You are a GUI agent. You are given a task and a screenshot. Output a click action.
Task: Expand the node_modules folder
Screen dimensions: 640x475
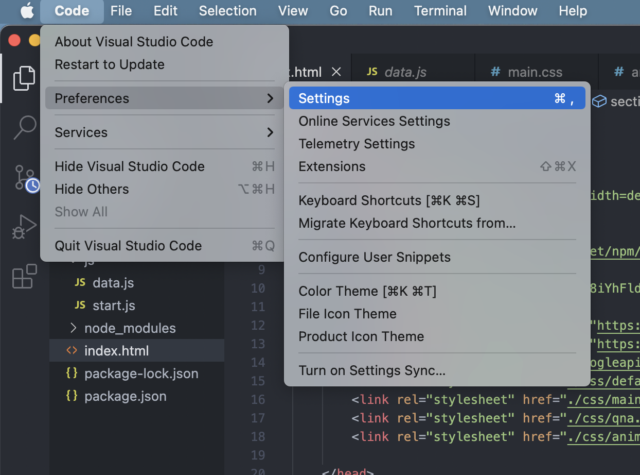tap(130, 328)
